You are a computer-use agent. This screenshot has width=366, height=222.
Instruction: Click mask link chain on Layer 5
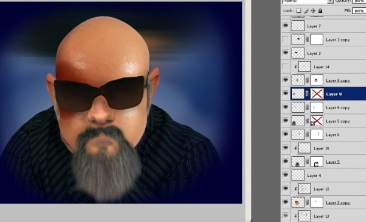(x=307, y=161)
